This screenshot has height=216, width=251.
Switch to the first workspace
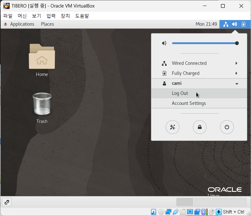click(x=184, y=202)
